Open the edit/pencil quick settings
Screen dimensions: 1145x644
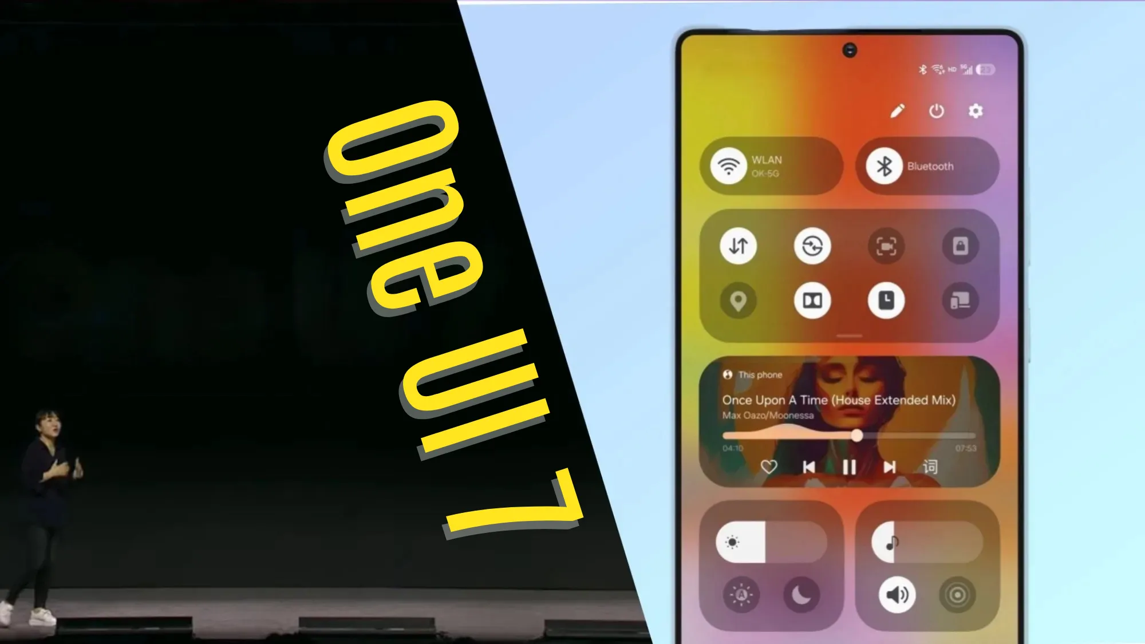897,111
